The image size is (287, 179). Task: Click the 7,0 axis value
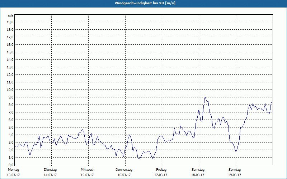[x=10, y=112]
